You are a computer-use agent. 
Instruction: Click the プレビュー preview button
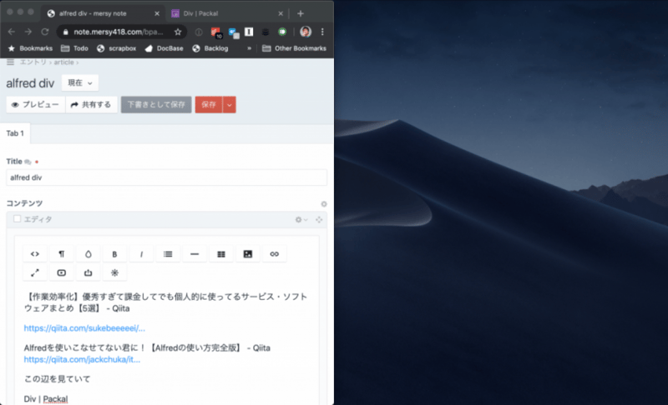point(35,105)
